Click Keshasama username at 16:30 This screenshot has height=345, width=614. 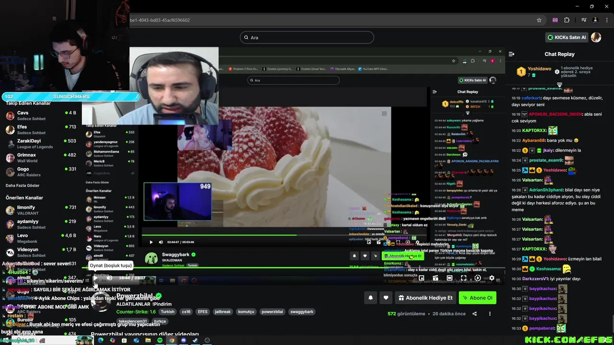point(548,269)
